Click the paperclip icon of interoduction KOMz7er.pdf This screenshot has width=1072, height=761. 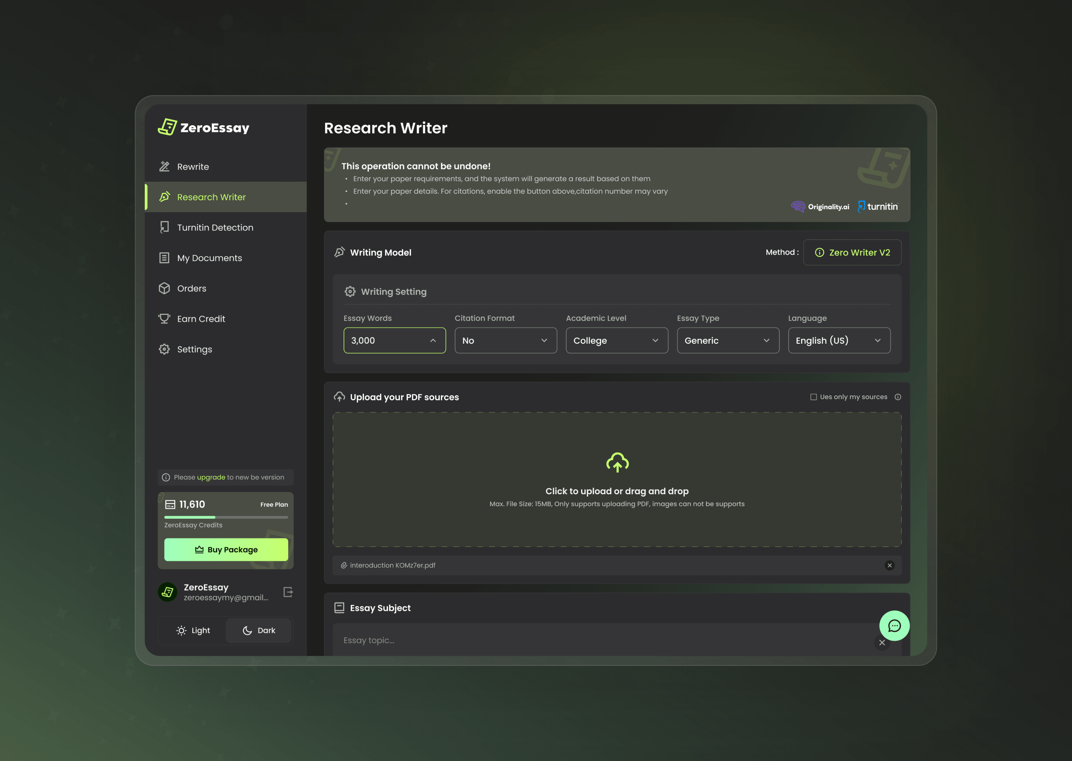coord(344,565)
